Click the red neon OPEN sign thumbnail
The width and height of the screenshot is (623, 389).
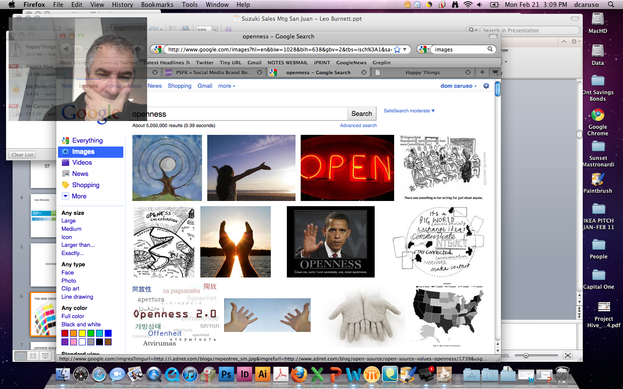[347, 168]
